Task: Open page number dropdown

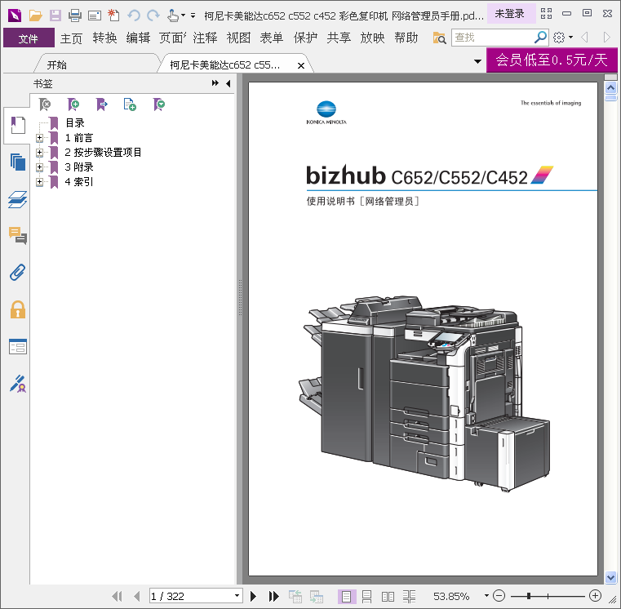Action: (x=237, y=595)
